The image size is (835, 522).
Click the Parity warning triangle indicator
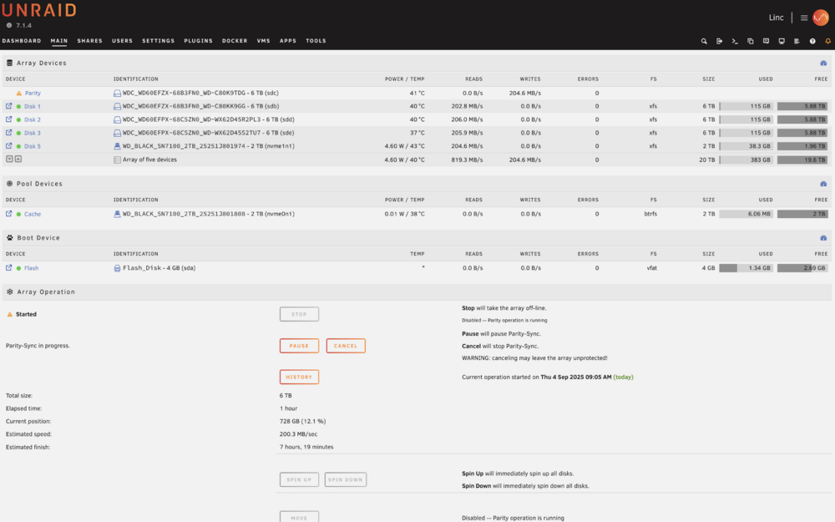[x=18, y=94]
